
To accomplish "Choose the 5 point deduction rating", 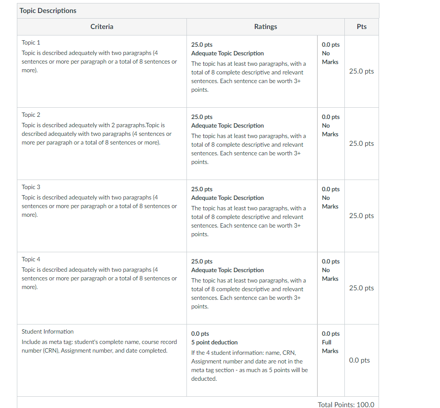I will tap(252, 360).
